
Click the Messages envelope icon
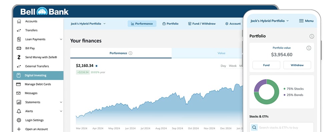click(x=19, y=93)
